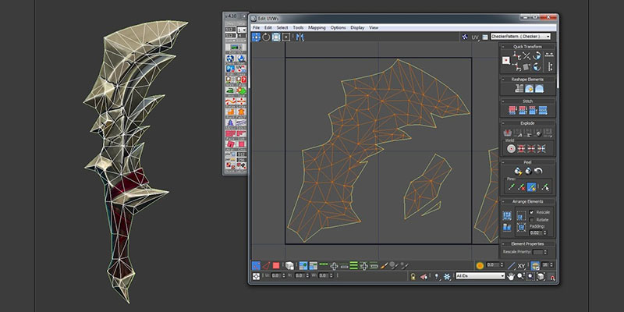Adjust the Padding spinner value

(544, 232)
